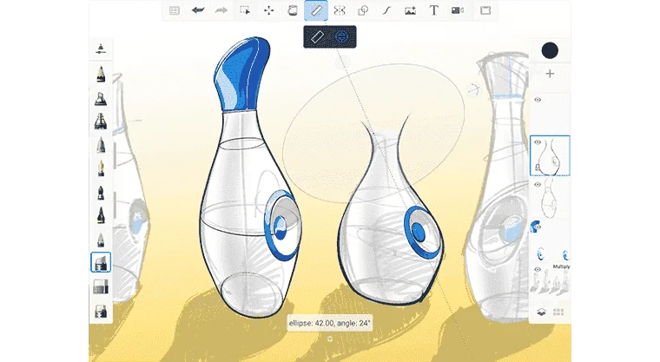Screen dimensions: 660x362
Task: Choose the Flood Fill bucket tool
Action: (292, 10)
